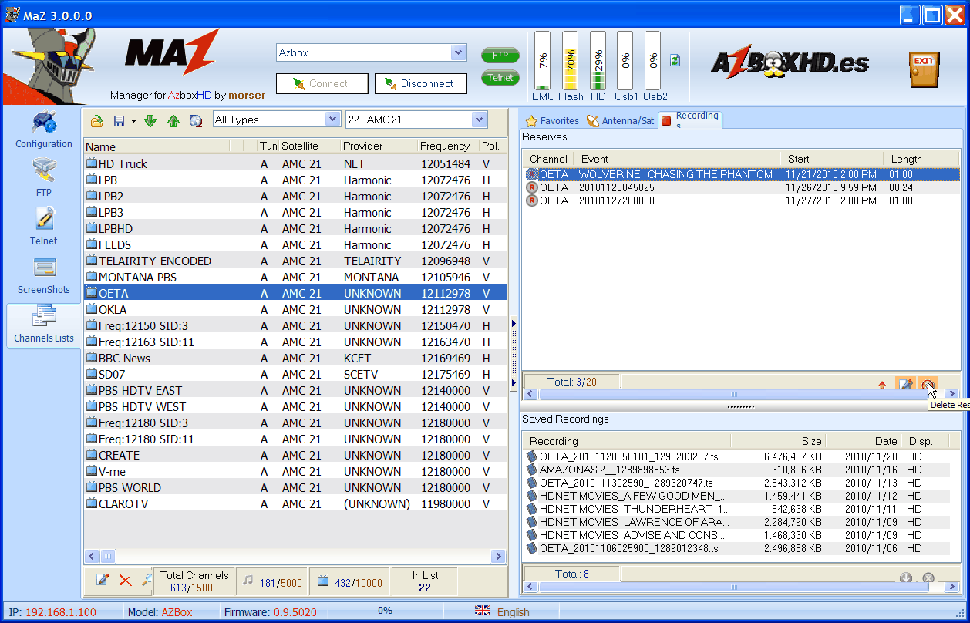Open the Configuration section in sidebar
This screenshot has width=970, height=623.
[x=44, y=130]
